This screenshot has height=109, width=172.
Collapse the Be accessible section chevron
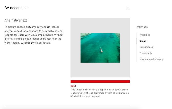(x=128, y=8)
